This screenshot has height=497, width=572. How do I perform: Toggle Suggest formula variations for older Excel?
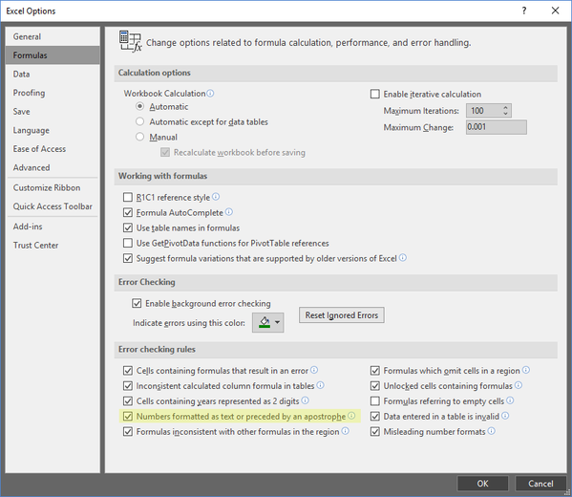(x=128, y=258)
